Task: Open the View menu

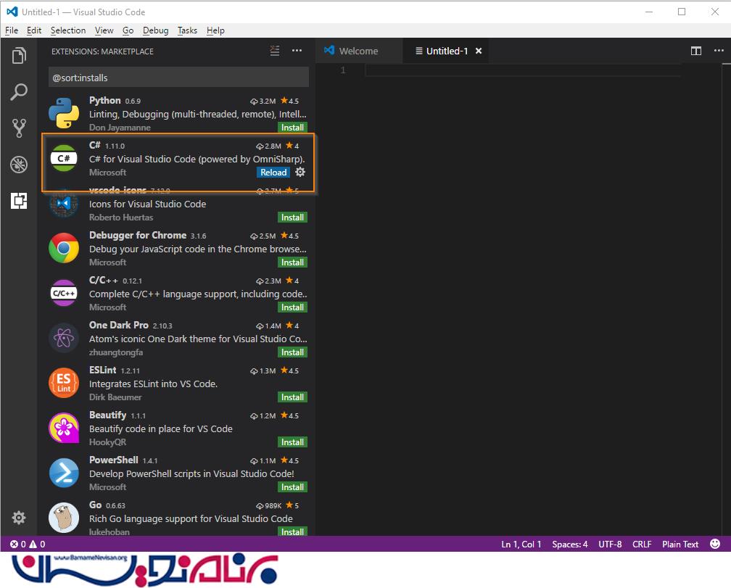Action: pyautogui.click(x=104, y=30)
